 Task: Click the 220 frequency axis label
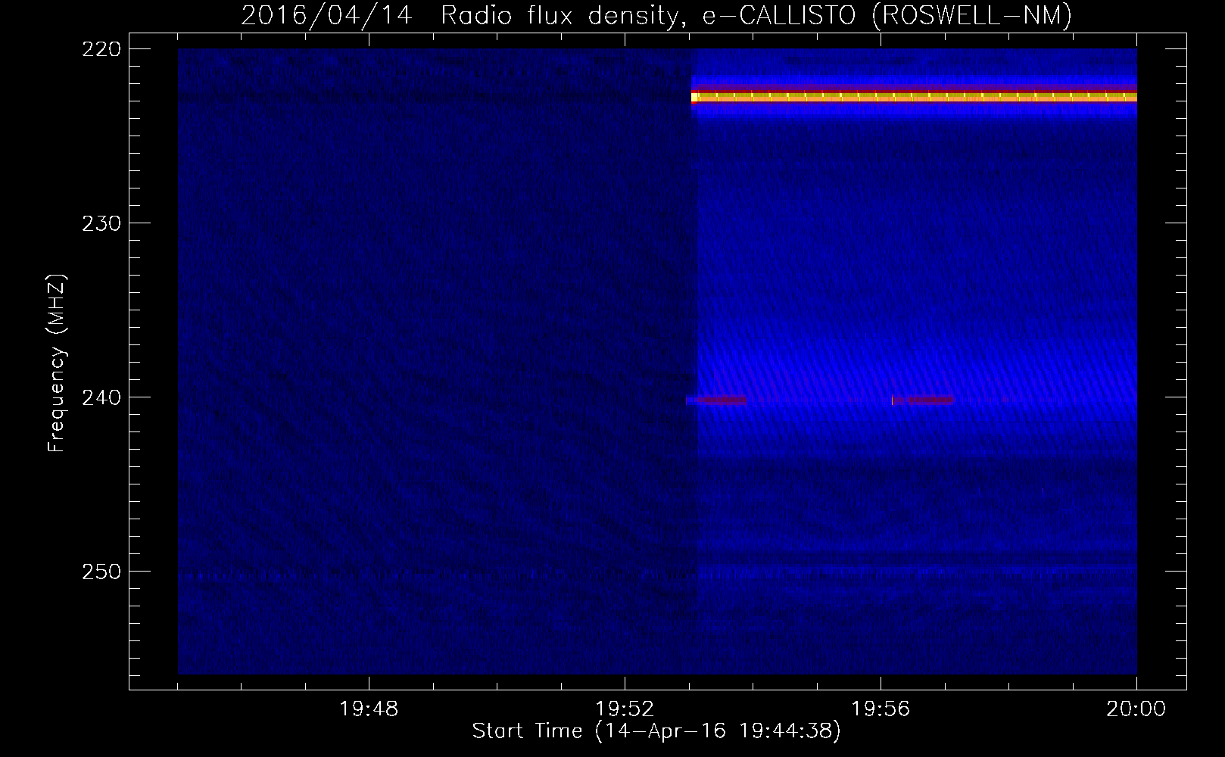pyautogui.click(x=101, y=49)
